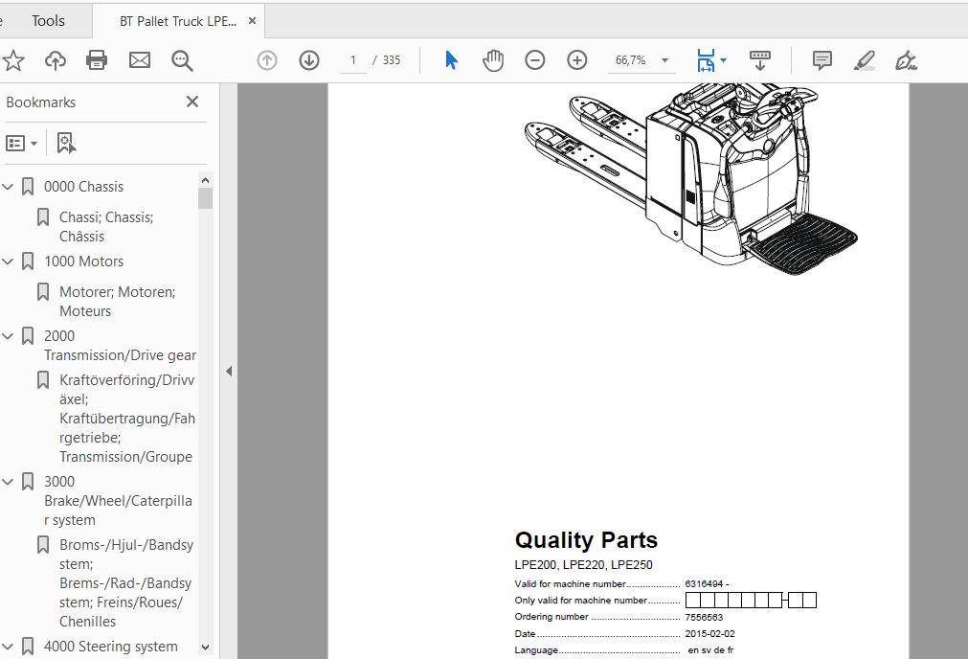Viewport: 968px width, 659px height.
Task: Send file via email envelope icon
Action: 140,60
